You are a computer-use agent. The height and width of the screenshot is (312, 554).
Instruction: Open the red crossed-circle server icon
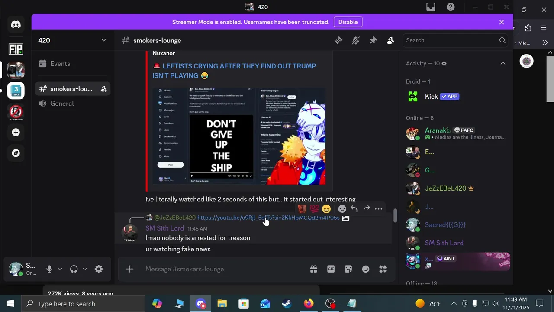(x=16, y=112)
